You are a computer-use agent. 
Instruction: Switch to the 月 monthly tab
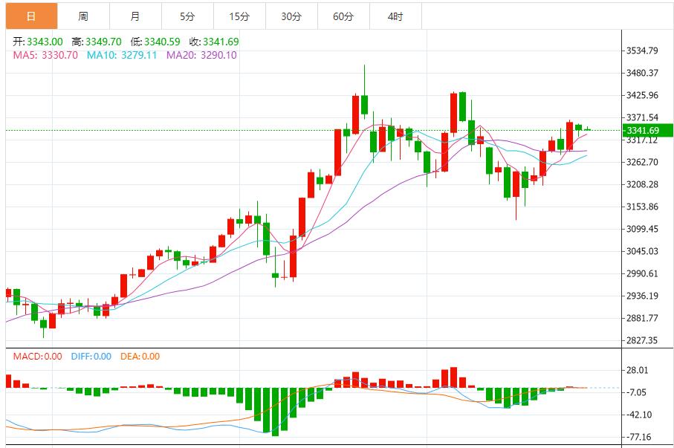(x=135, y=16)
